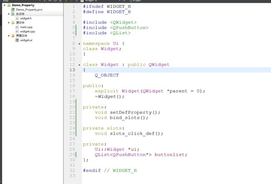Click the widget.ui form file icon
271x184 pixels.
[x=17, y=40]
